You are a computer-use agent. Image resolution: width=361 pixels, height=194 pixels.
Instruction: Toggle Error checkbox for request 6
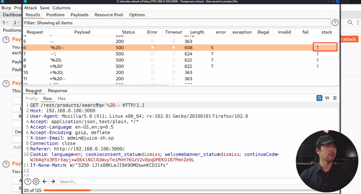[x=152, y=47]
